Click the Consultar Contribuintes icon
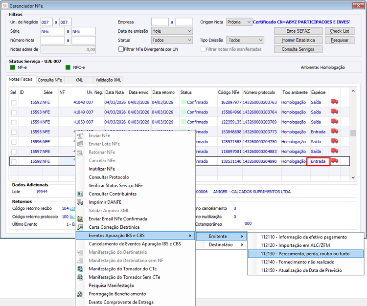Image resolution: width=367 pixels, height=306 pixels. [x=80, y=194]
